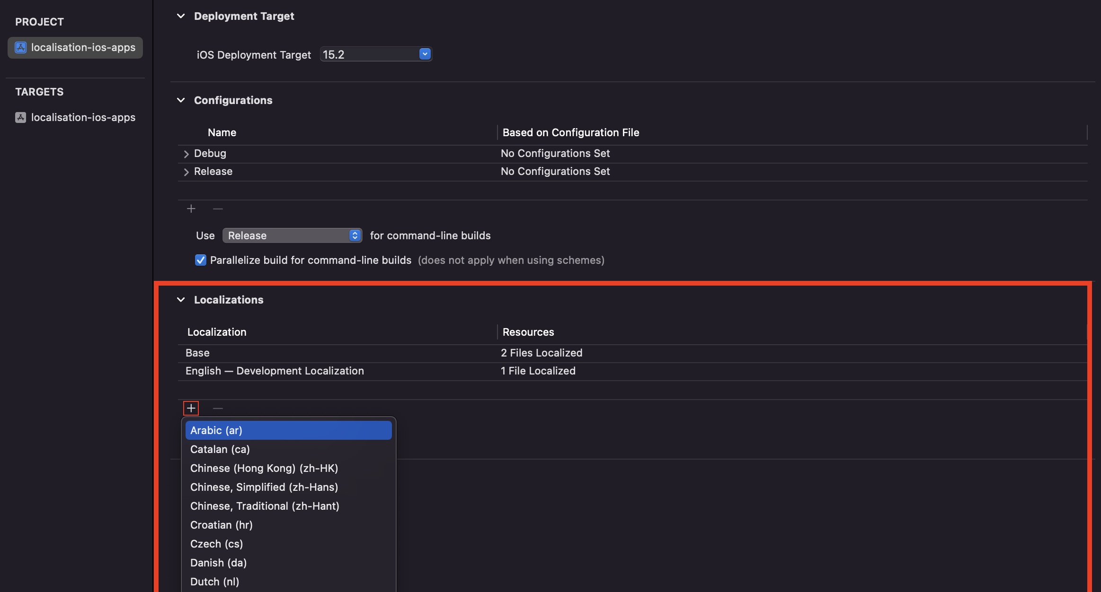Choose Dutch (nl) from the menu
This screenshot has width=1101, height=592.
coord(289,582)
